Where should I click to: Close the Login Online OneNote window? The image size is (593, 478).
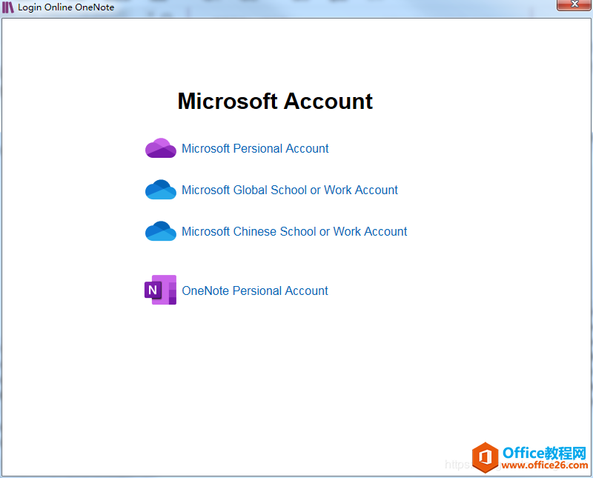(574, 4)
